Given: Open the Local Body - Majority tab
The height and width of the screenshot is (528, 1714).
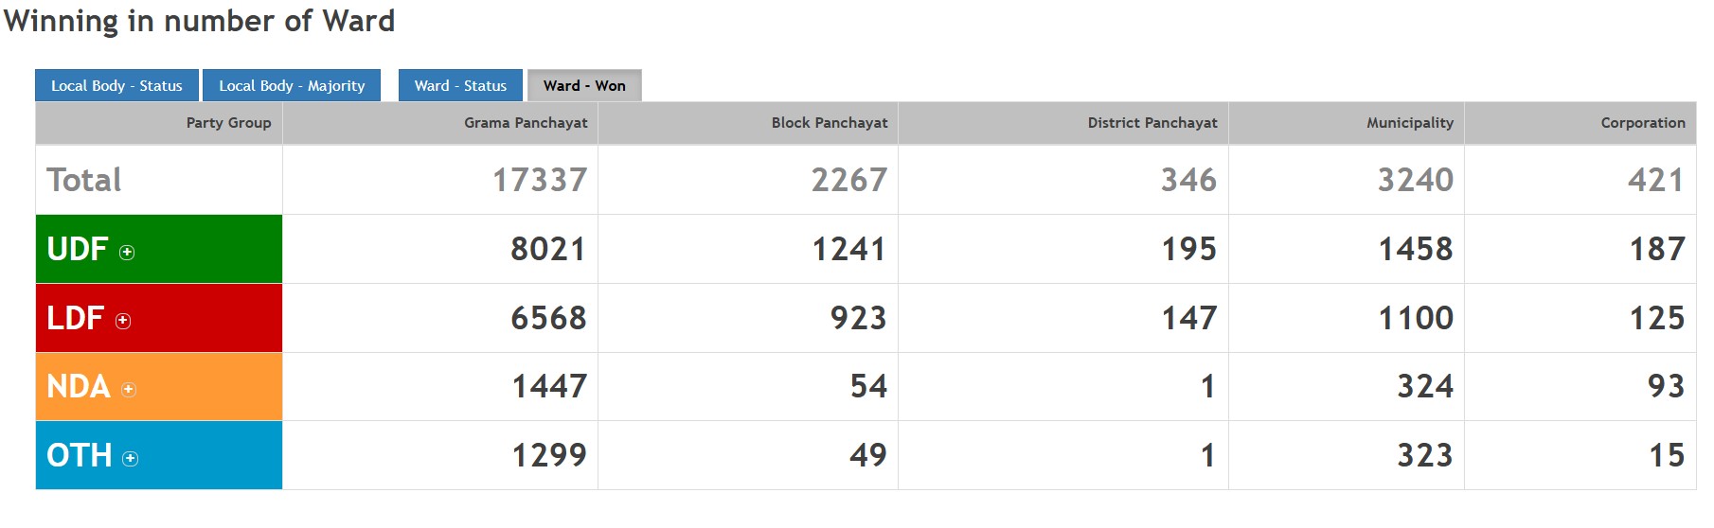Looking at the screenshot, I should pyautogui.click(x=292, y=85).
